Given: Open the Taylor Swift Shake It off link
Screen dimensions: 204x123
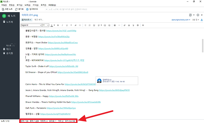Looking at the screenshot, I should pos(64,66).
